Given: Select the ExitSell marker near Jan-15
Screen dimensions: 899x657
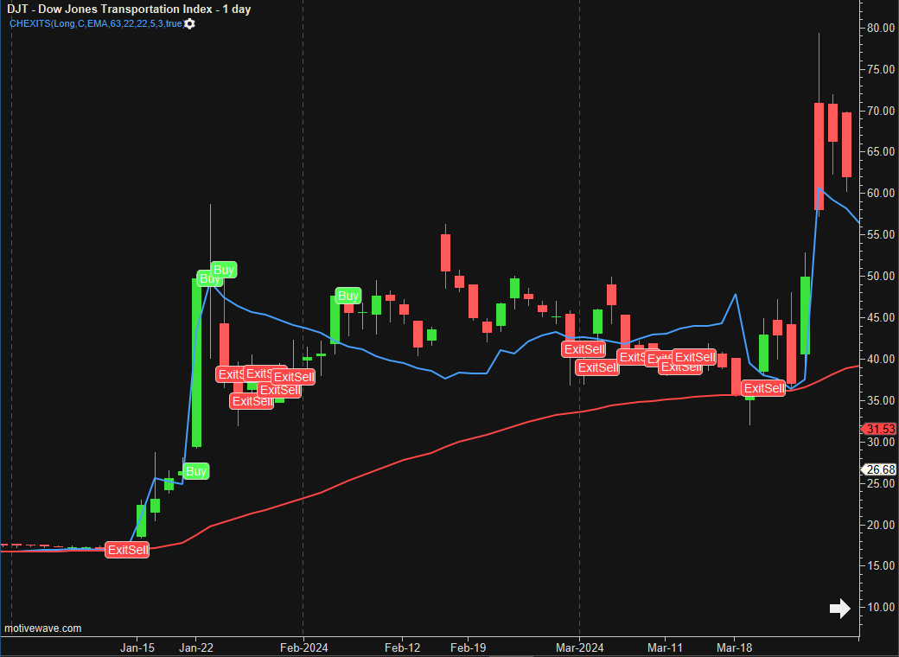Looking at the screenshot, I should pyautogui.click(x=127, y=550).
